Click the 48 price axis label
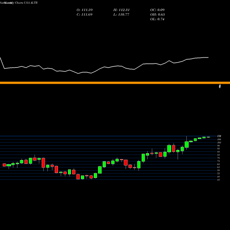This screenshot has width=230, height=230. 218,177
